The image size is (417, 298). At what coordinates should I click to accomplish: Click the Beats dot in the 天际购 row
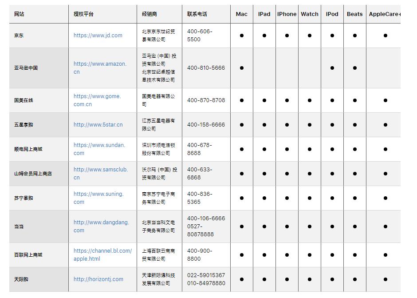pyautogui.click(x=354, y=279)
